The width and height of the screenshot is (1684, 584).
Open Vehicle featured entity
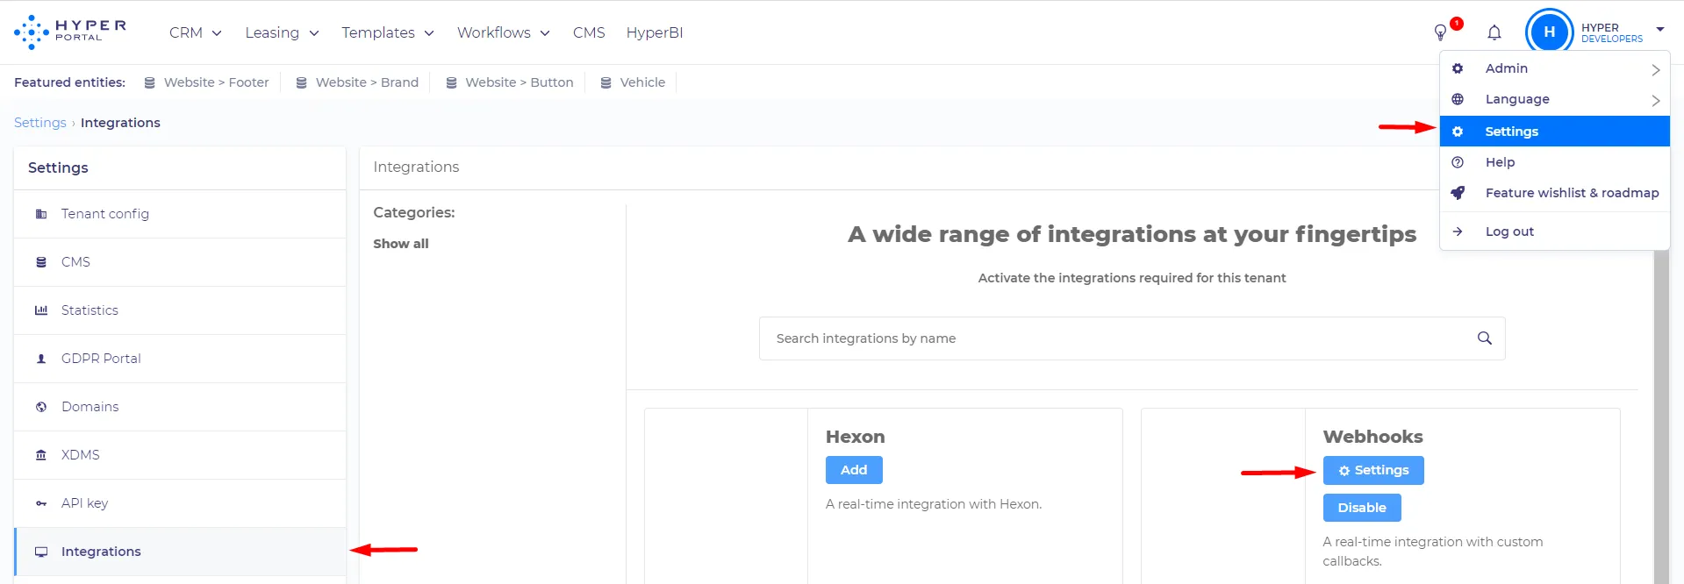(633, 82)
